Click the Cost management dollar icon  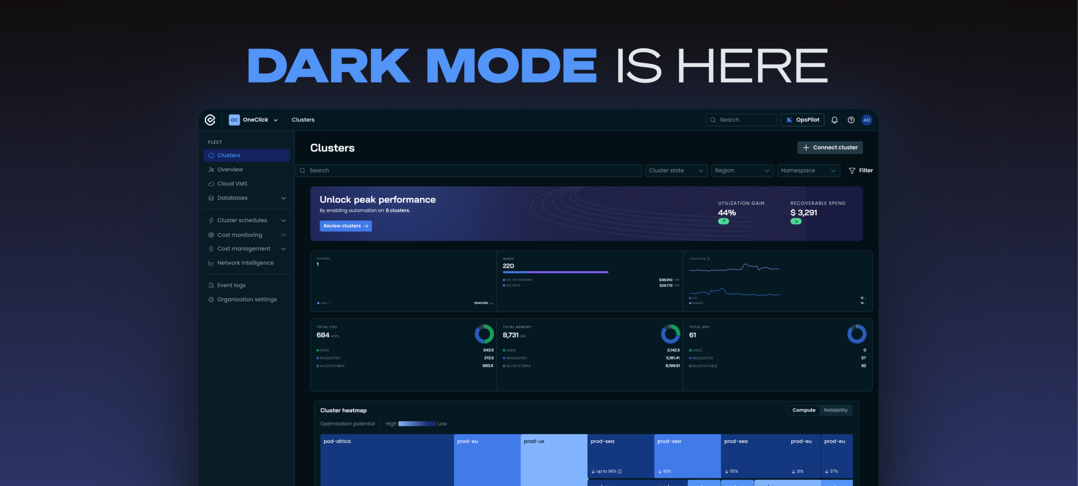point(211,249)
